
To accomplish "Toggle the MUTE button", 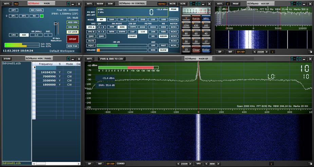I will (91, 41).
